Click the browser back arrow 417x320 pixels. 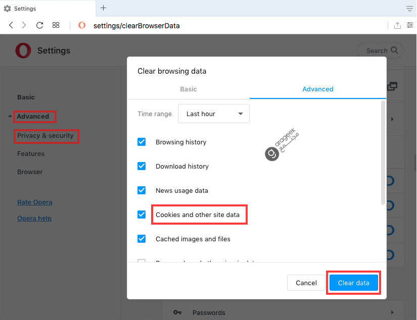point(11,25)
